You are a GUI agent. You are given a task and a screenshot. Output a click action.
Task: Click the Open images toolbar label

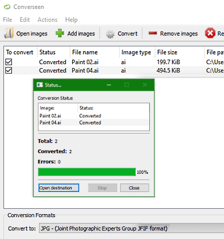point(32,34)
